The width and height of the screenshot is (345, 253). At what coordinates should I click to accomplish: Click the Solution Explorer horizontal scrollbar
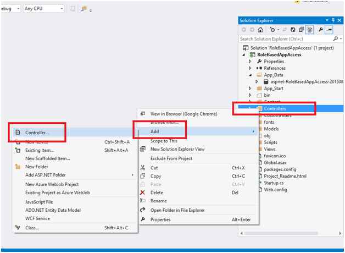[281, 233]
